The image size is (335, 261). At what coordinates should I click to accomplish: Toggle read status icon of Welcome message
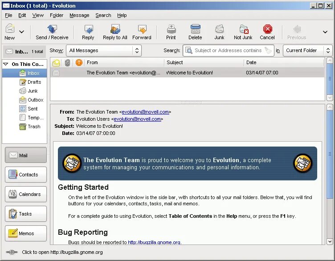pos(56,73)
